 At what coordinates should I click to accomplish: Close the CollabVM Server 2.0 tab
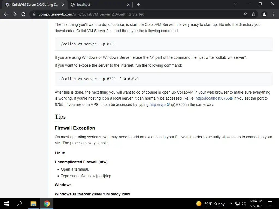coord(63,5)
